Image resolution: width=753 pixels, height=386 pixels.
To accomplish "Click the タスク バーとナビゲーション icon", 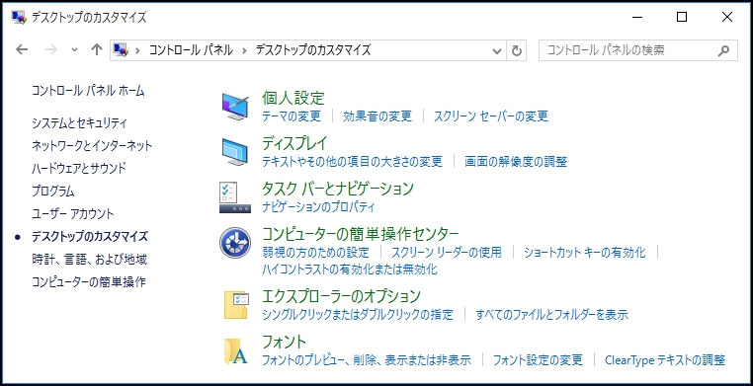I will click(235, 197).
